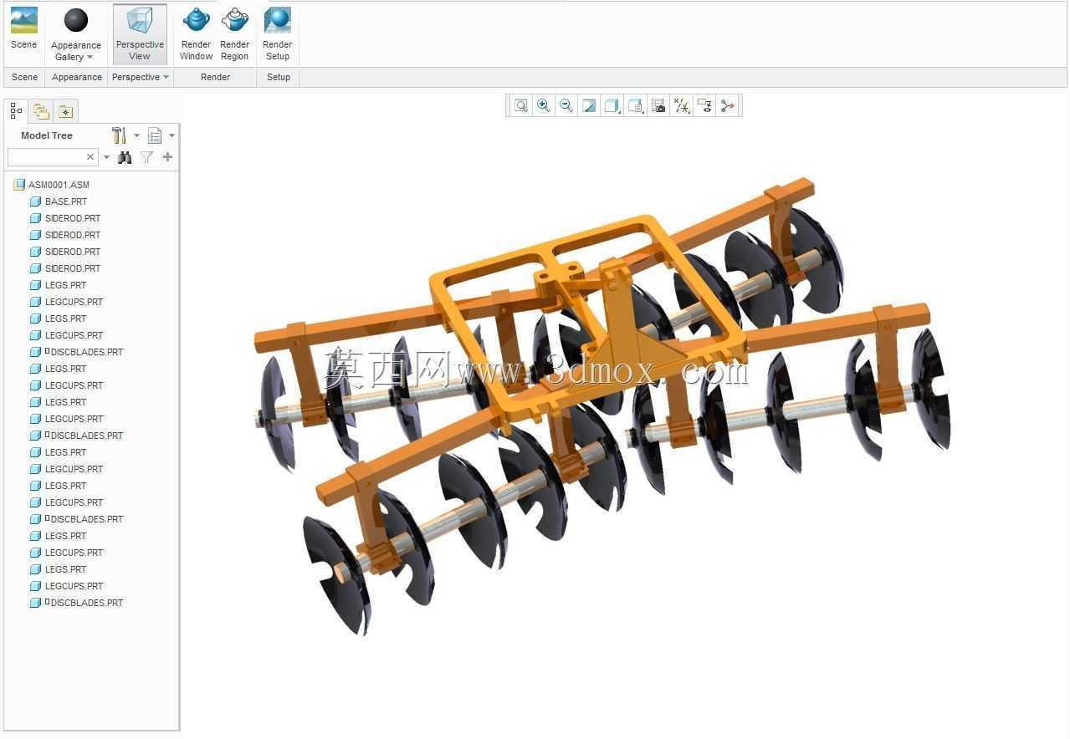The width and height of the screenshot is (1070, 739).
Task: Click the Model Tree search input field
Action: point(46,157)
